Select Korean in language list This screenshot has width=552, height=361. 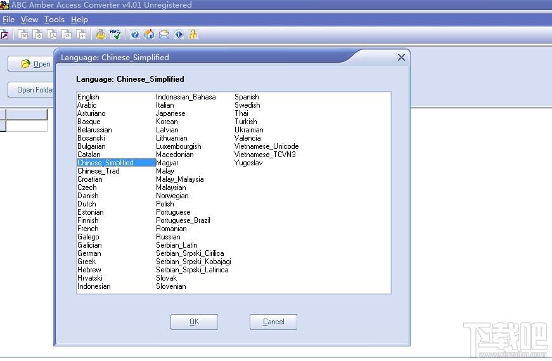pos(167,122)
